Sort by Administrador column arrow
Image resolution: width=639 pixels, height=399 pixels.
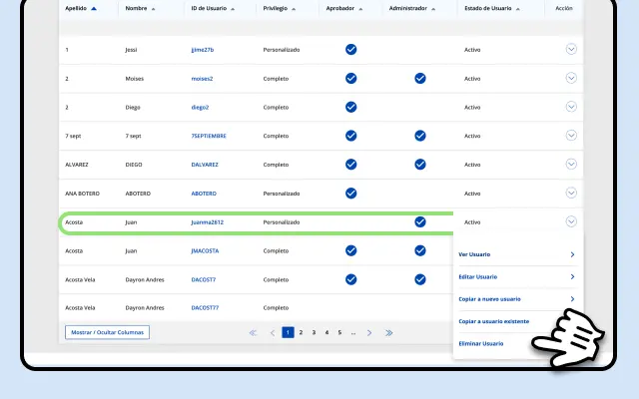point(433,9)
